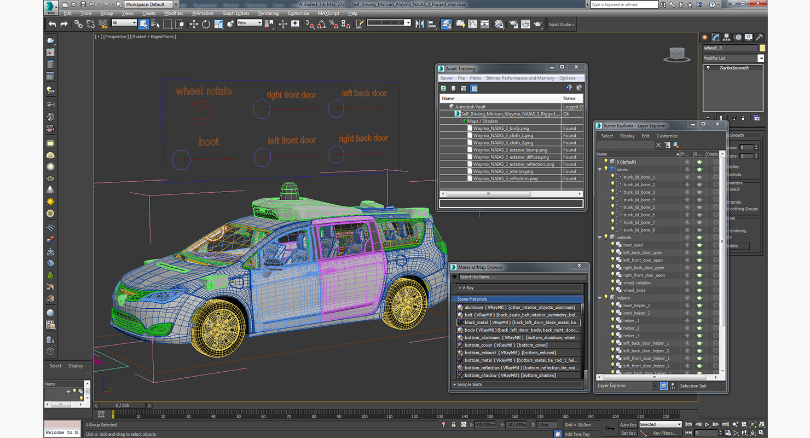Viewport: 810px width, 438px height.
Task: Open the selection filter All dropdown
Action: coord(124,22)
